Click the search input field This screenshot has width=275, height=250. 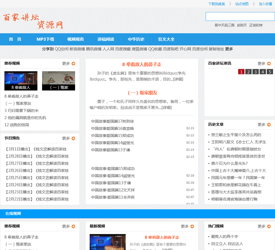(240, 17)
